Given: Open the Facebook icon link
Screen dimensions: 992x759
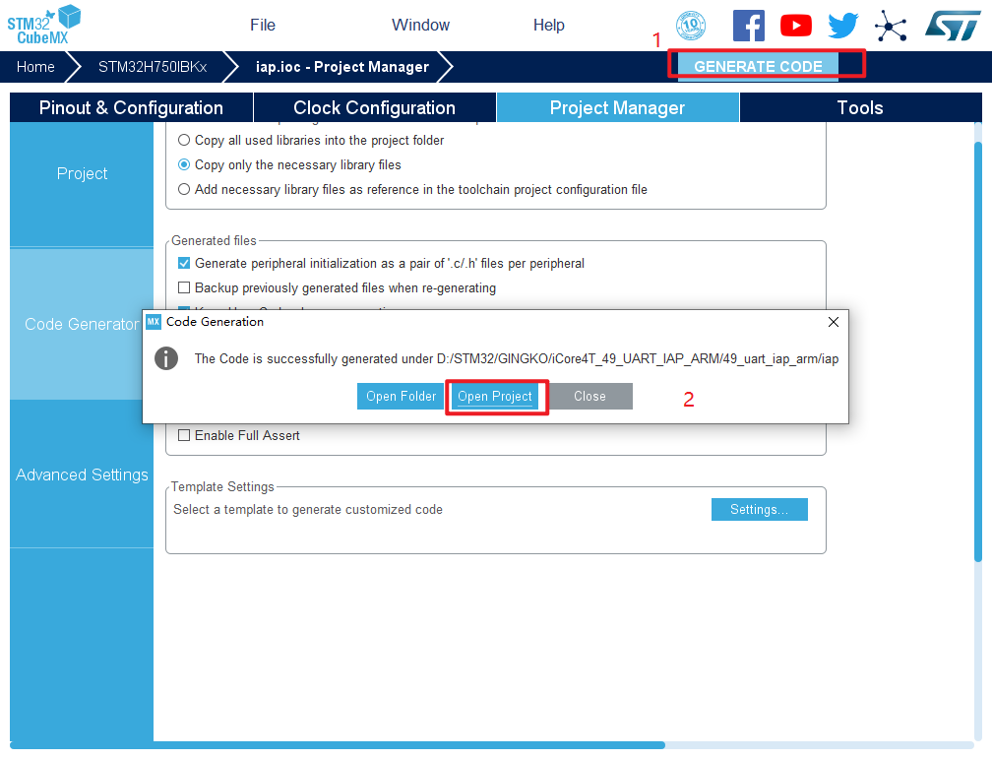Looking at the screenshot, I should point(748,26).
